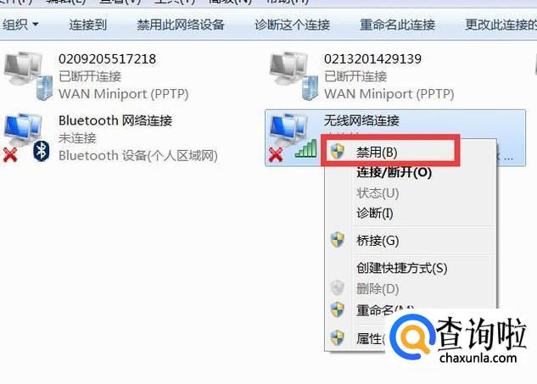Click the green wireless signal bars icon
This screenshot has height=384, width=537.
[x=306, y=147]
